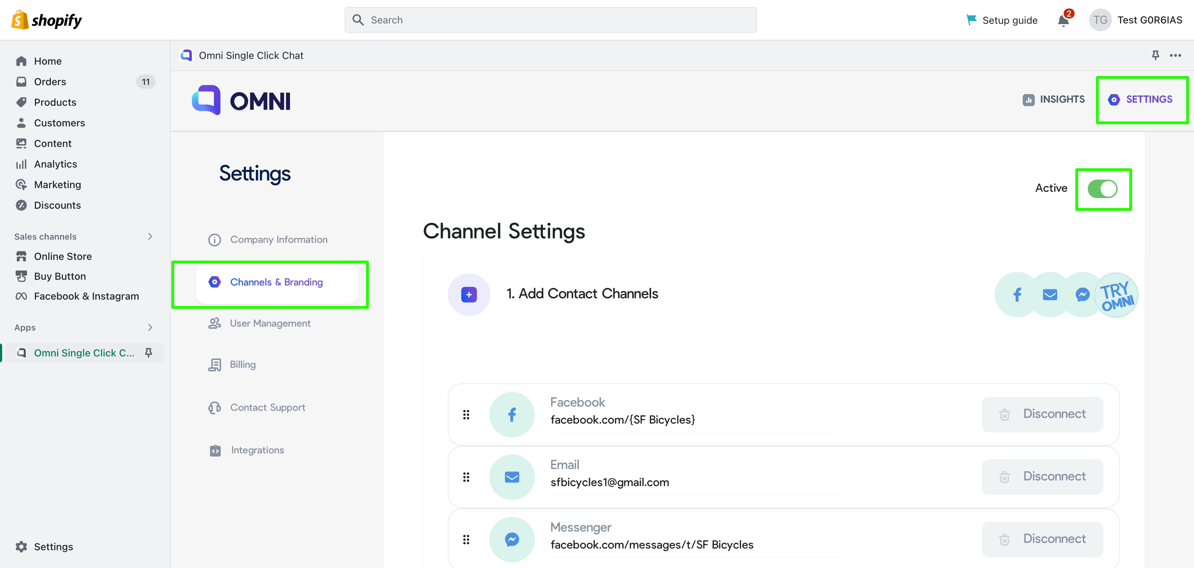
Task: Open the INSIGHTS tab
Action: tap(1054, 99)
